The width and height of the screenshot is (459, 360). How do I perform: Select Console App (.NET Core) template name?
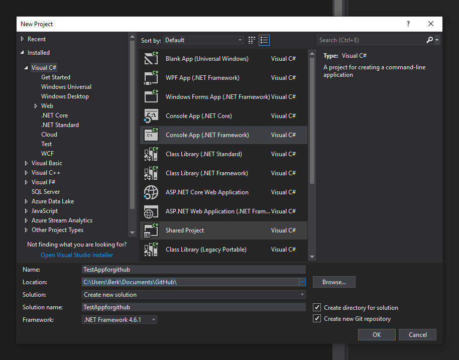(199, 116)
